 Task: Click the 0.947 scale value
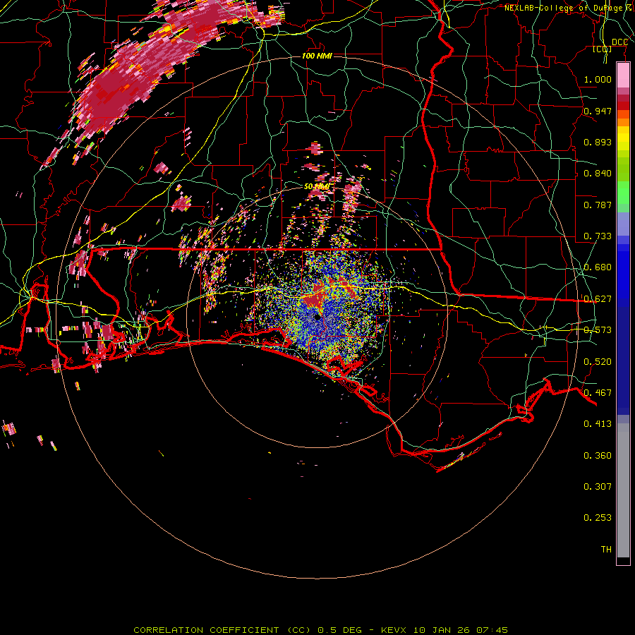click(x=598, y=111)
